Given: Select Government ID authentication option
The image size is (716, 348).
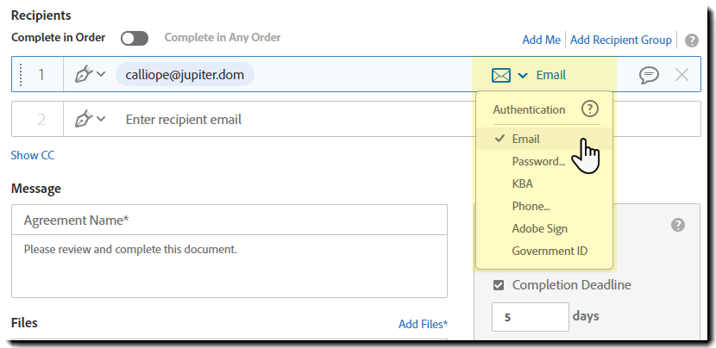Looking at the screenshot, I should click(x=551, y=251).
